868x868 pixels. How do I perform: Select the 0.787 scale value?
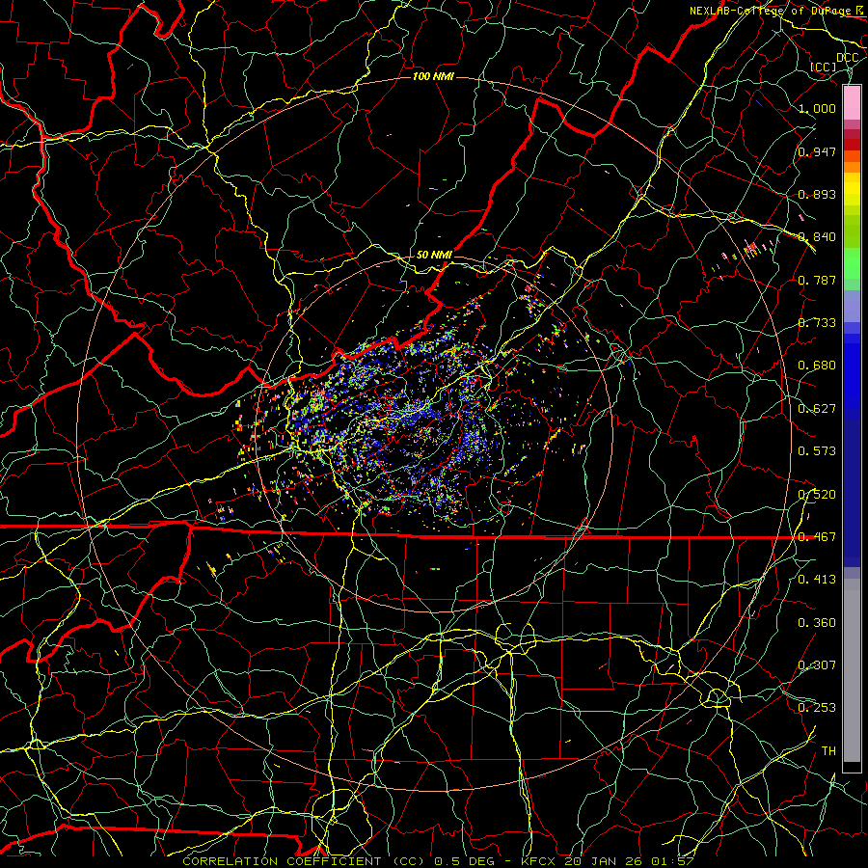(817, 280)
